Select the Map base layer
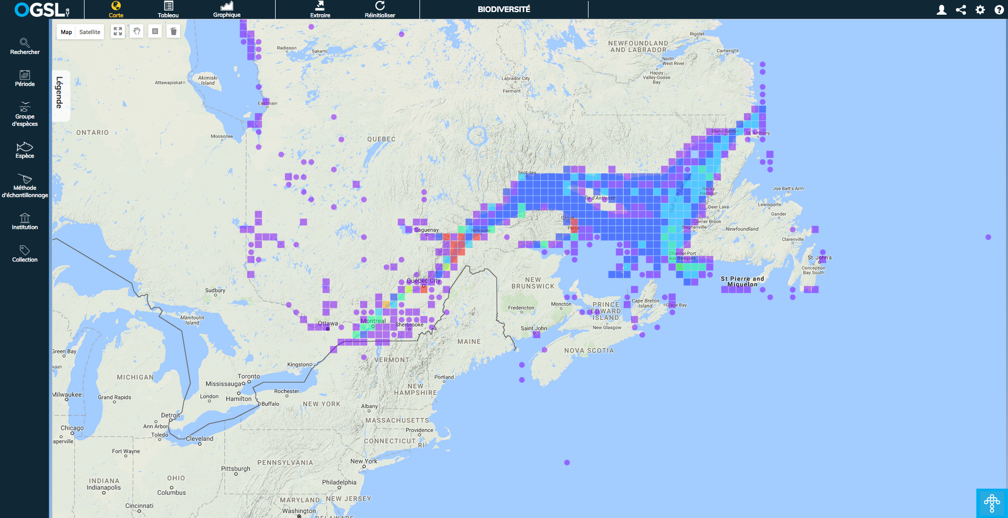This screenshot has height=518, width=1008. pyautogui.click(x=66, y=32)
